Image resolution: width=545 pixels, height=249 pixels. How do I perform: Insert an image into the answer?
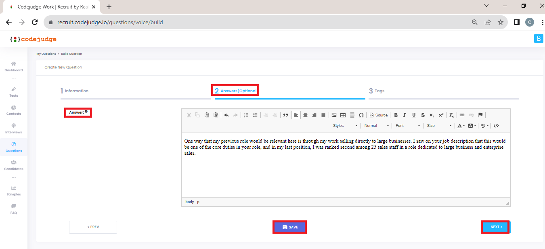[x=334, y=115]
